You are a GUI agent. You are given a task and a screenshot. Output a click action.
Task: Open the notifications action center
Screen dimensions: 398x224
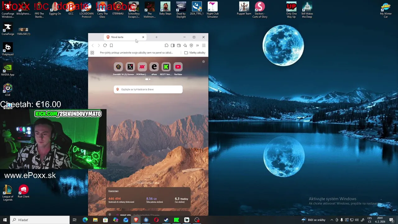391,220
